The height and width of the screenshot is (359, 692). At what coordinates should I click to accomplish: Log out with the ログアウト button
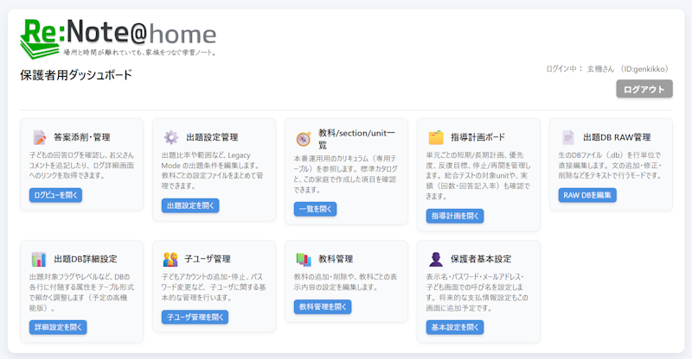(644, 89)
